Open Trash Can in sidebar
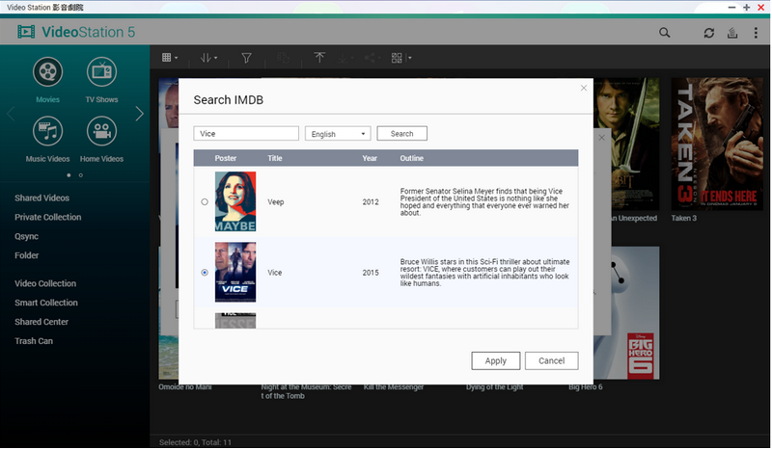The width and height of the screenshot is (772, 449). [x=34, y=341]
